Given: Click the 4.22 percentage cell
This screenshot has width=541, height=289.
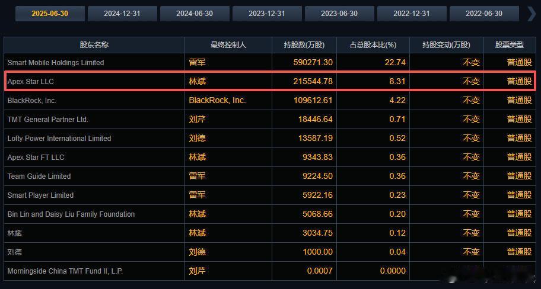Looking at the screenshot, I should tap(397, 100).
